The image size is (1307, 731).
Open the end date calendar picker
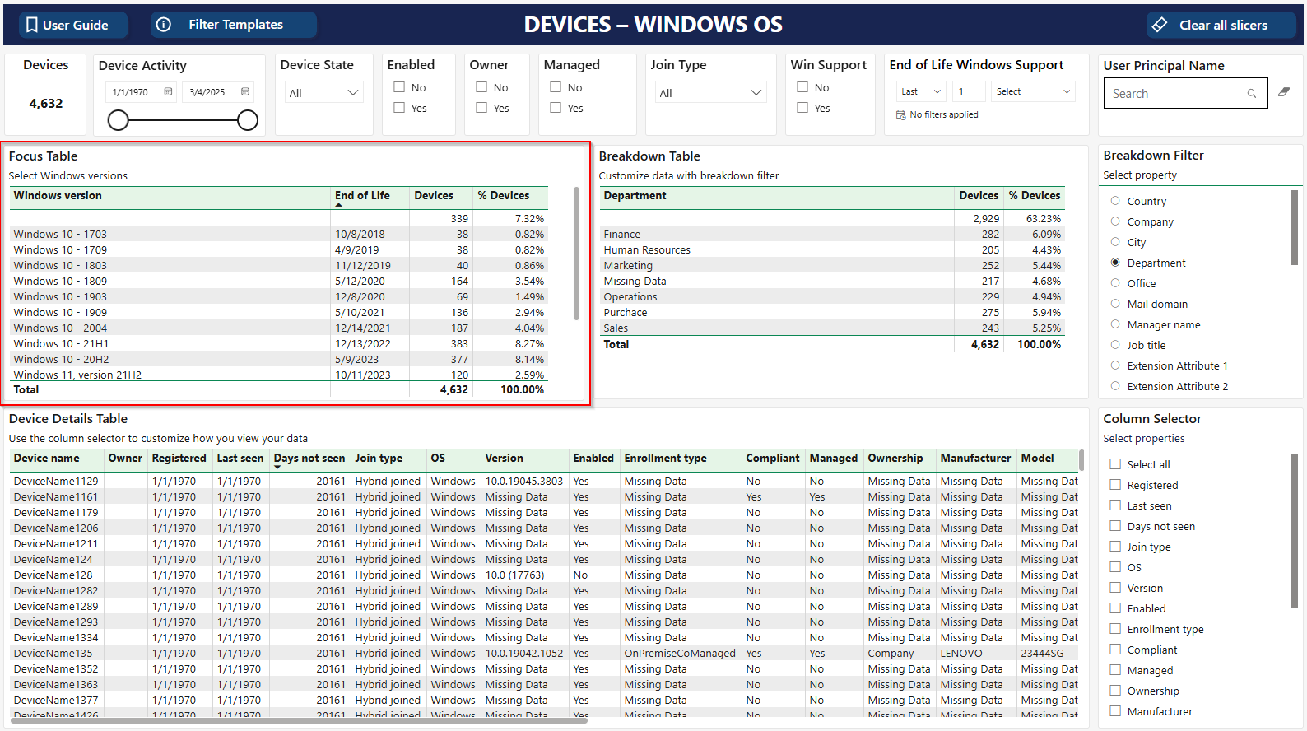(x=245, y=92)
